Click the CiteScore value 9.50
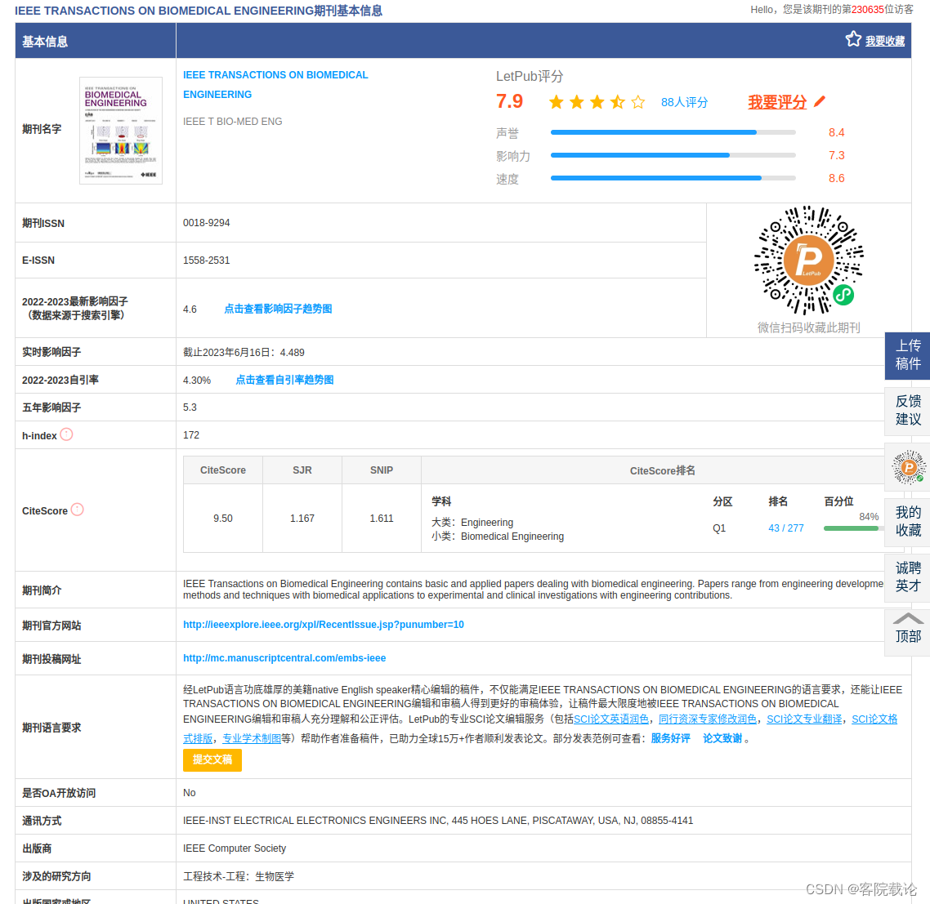Screen dimensions: 930x904 click(x=223, y=519)
